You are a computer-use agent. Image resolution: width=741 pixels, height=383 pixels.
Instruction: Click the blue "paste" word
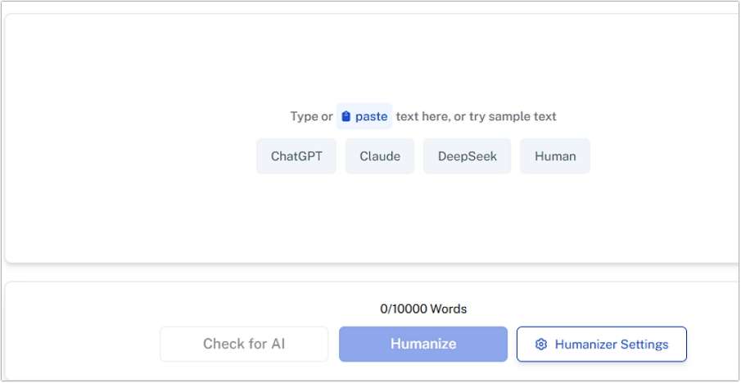pyautogui.click(x=371, y=117)
